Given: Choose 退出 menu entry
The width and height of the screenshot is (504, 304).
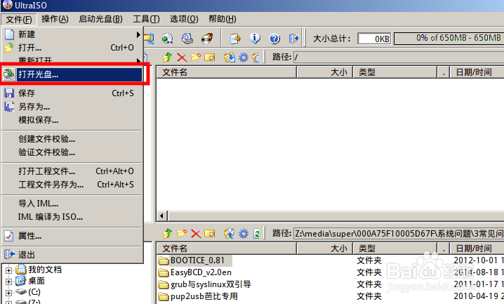Looking at the screenshot, I should coord(72,255).
